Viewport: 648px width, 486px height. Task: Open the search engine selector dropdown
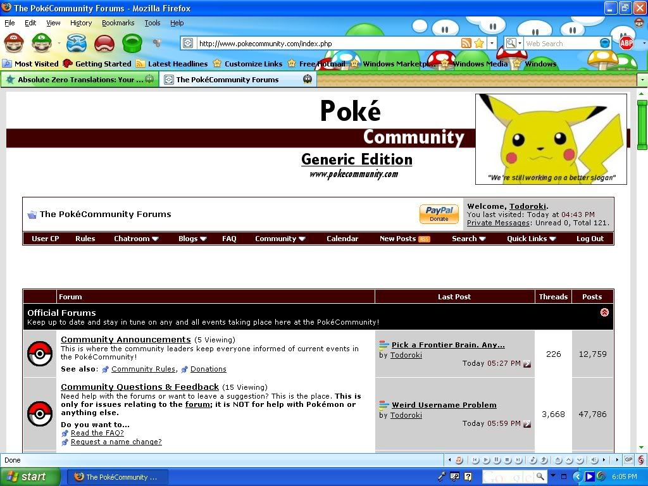[x=514, y=43]
